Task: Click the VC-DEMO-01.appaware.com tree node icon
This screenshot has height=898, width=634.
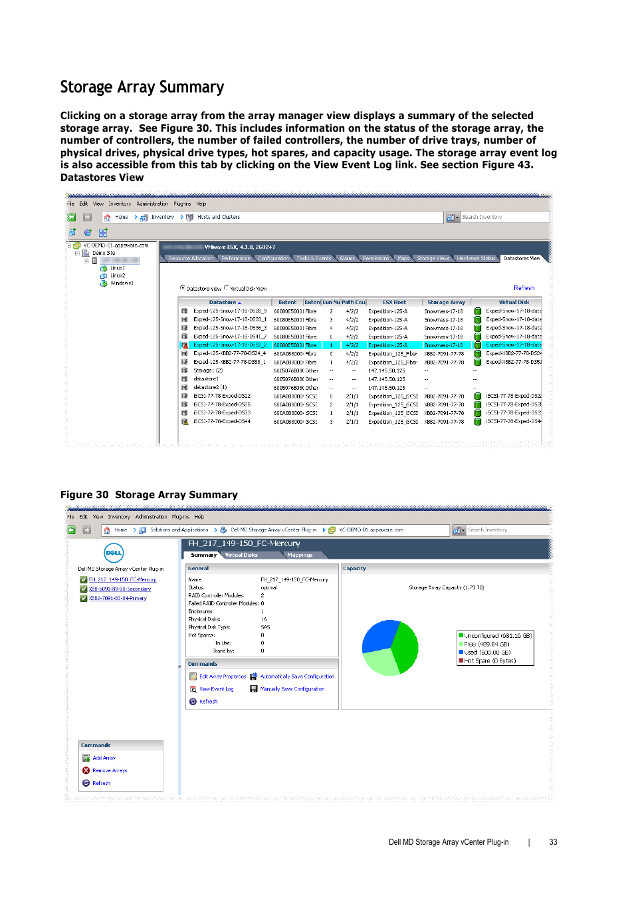Action: pos(77,245)
